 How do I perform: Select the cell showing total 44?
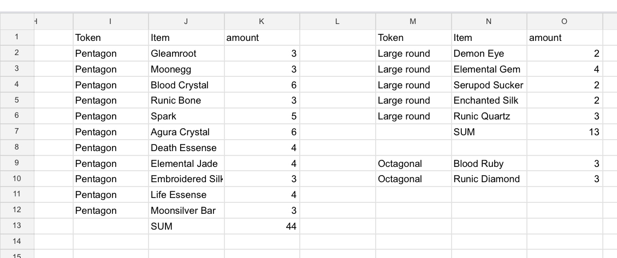pyautogui.click(x=262, y=226)
